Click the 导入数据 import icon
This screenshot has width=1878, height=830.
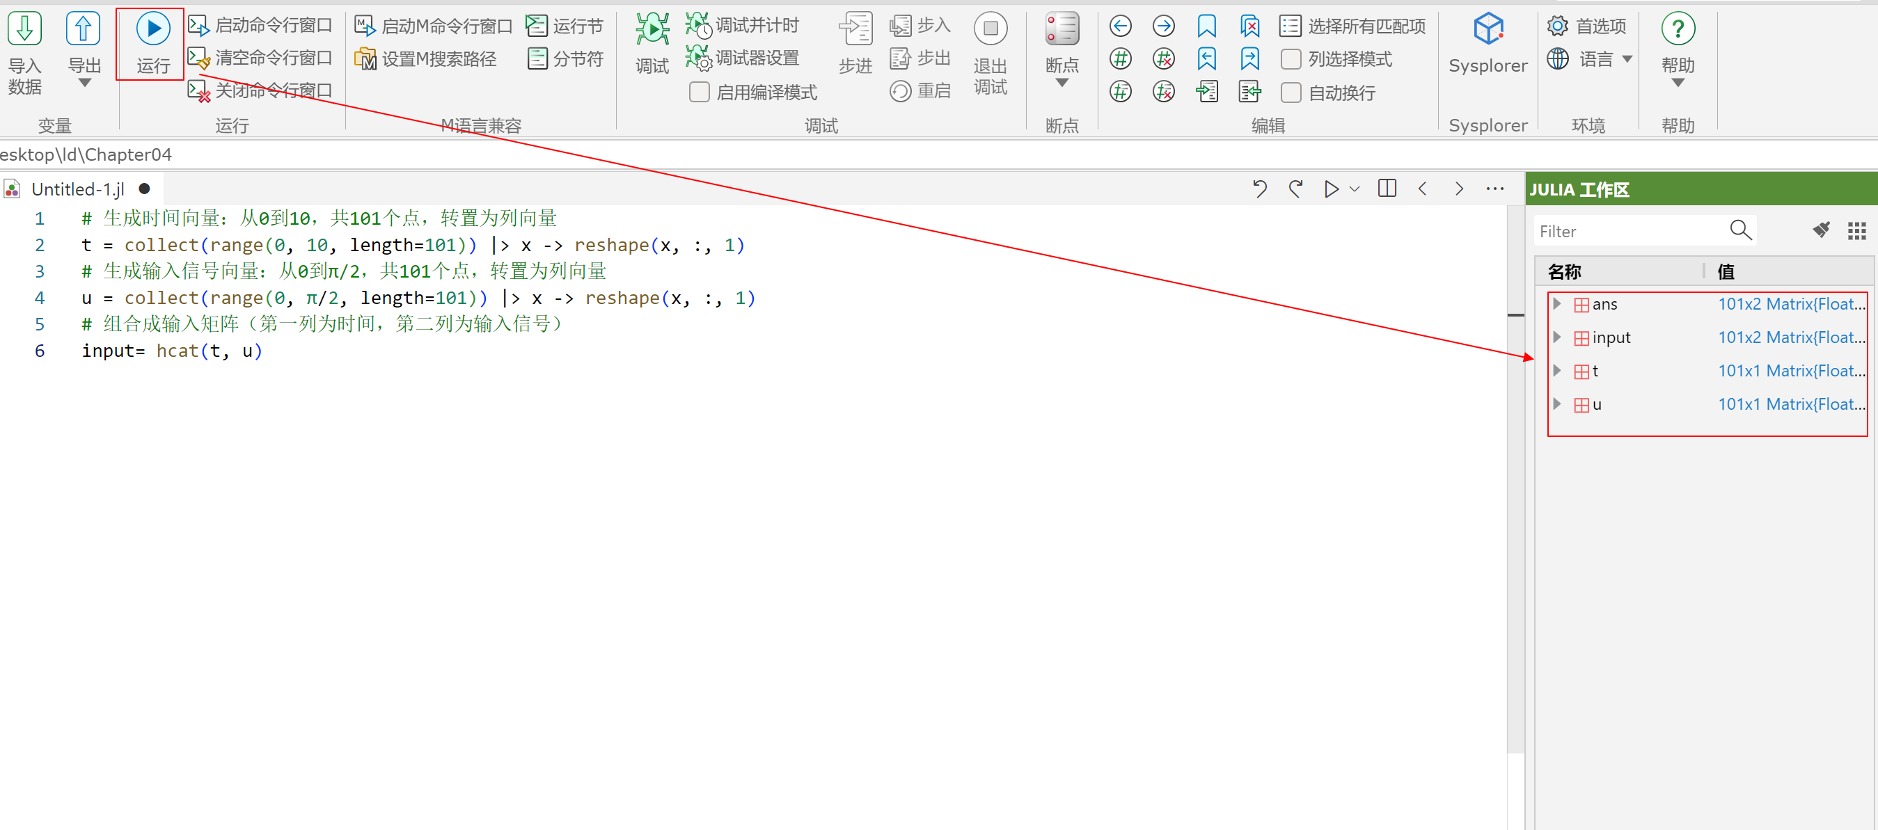pyautogui.click(x=25, y=29)
